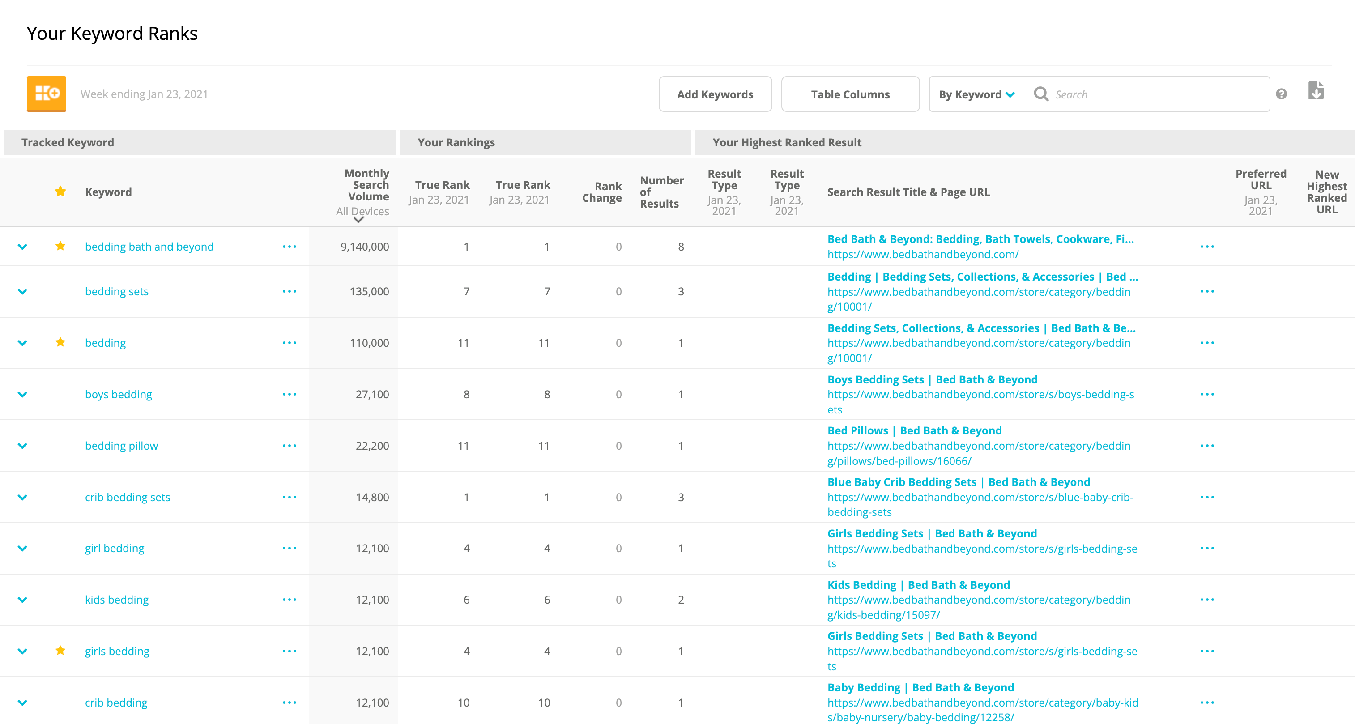Viewport: 1355px width, 724px height.
Task: Open URL options dots for bedbathandbeyond.com homepage result
Action: pyautogui.click(x=1207, y=247)
